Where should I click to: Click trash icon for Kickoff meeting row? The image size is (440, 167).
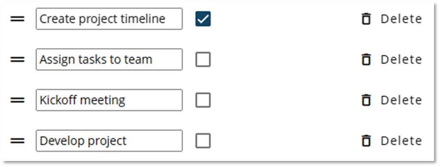(x=366, y=100)
